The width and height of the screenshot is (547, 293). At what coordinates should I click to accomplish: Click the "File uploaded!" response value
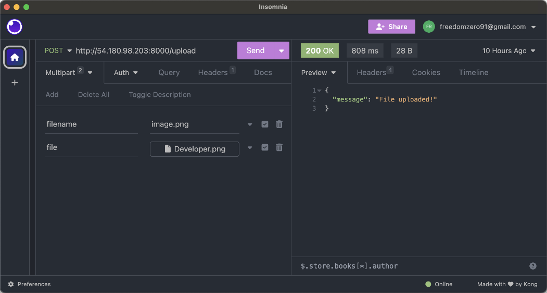click(x=406, y=100)
